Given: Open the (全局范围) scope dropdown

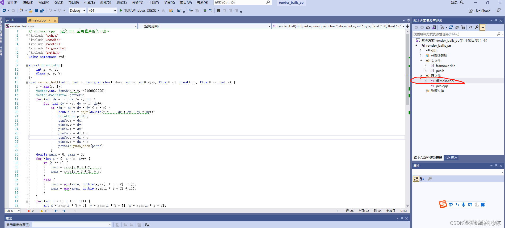Looking at the screenshot, I should (205, 26).
